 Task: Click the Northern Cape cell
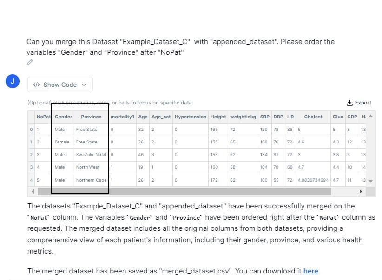(x=91, y=180)
